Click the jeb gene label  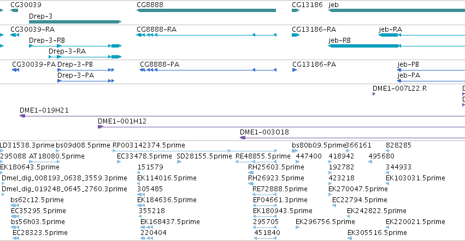334,5
